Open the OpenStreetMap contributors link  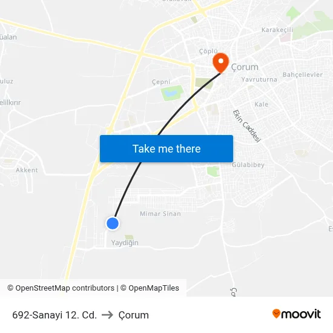coord(61,288)
